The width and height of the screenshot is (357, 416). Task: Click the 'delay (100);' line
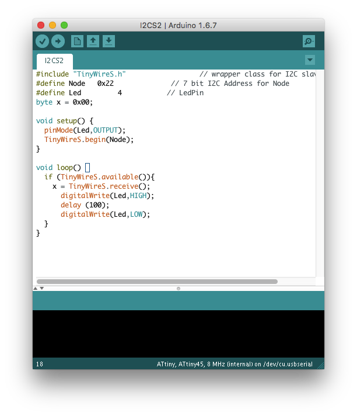[85, 205]
